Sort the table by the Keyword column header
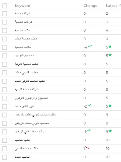 point(22,6)
